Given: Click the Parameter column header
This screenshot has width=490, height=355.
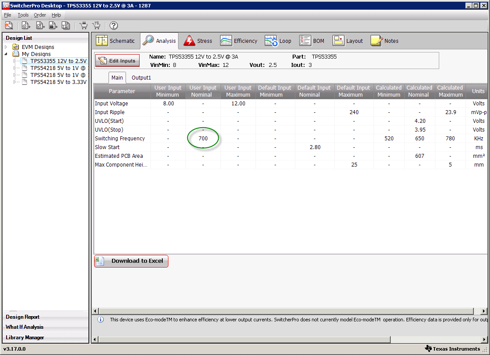Looking at the screenshot, I should coord(122,91).
